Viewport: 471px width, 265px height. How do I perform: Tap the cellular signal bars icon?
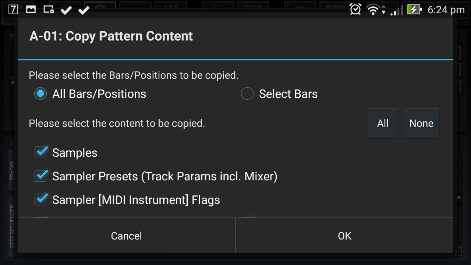[396, 10]
